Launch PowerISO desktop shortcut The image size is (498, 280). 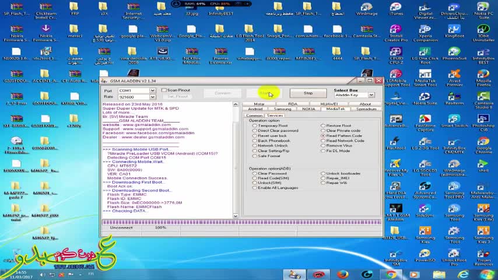[425, 256]
